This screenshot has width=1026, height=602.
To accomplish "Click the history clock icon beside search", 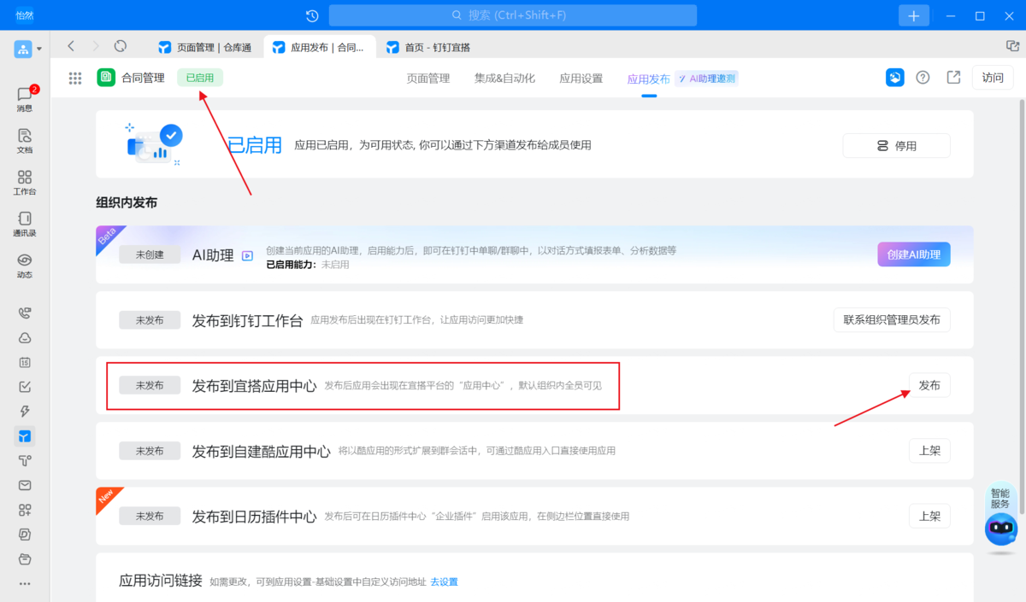I will click(312, 15).
